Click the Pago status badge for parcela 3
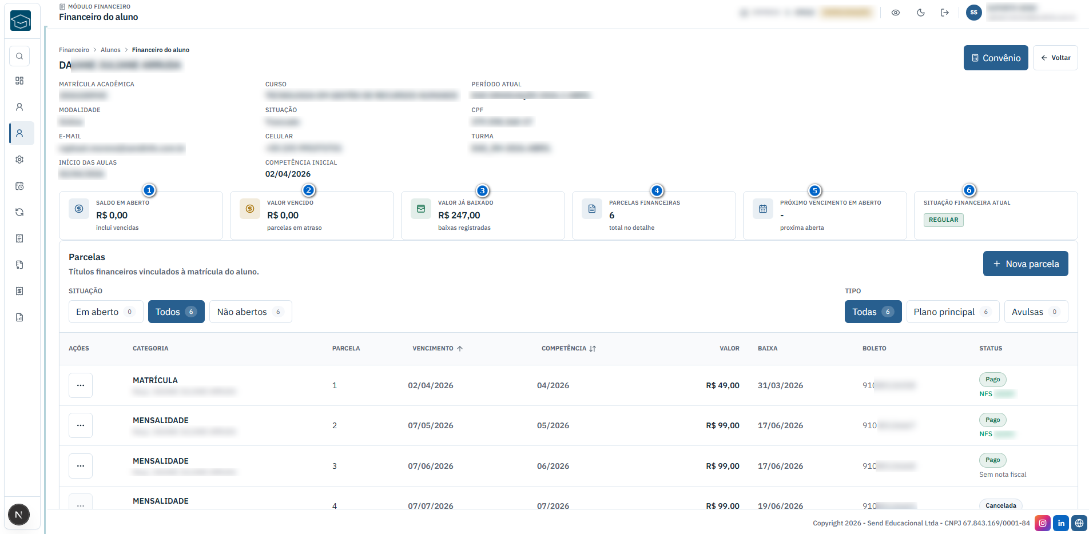Image resolution: width=1089 pixels, height=534 pixels. 993,460
